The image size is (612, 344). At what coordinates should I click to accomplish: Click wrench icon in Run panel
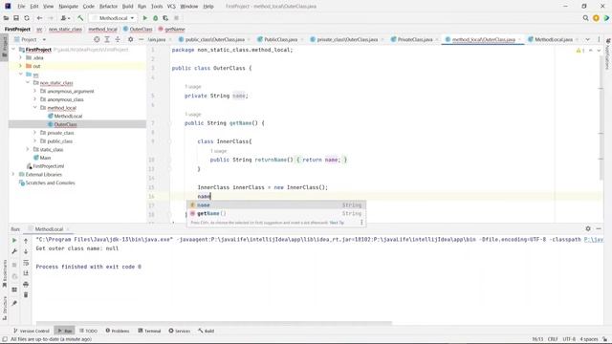(x=14, y=251)
